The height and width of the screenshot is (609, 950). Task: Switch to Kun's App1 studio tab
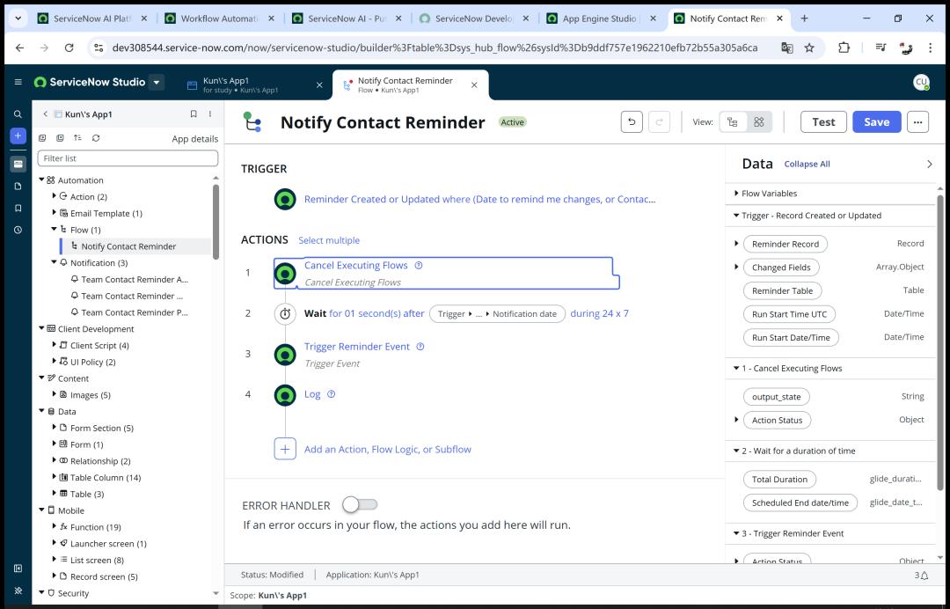[254, 84]
